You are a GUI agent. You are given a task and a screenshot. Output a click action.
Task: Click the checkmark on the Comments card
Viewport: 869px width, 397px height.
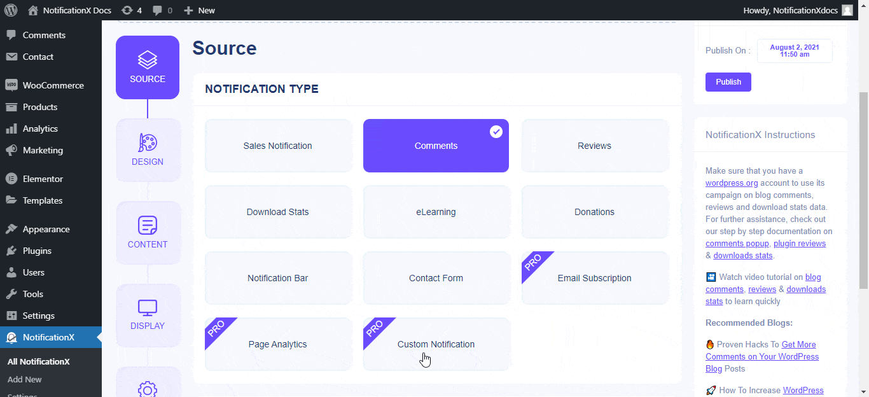point(496,132)
